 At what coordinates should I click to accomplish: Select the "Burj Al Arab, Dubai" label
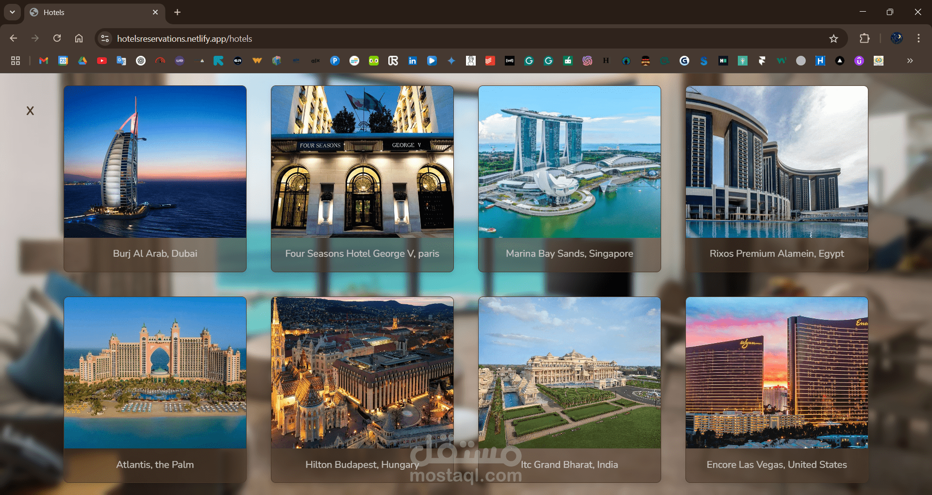tap(155, 253)
